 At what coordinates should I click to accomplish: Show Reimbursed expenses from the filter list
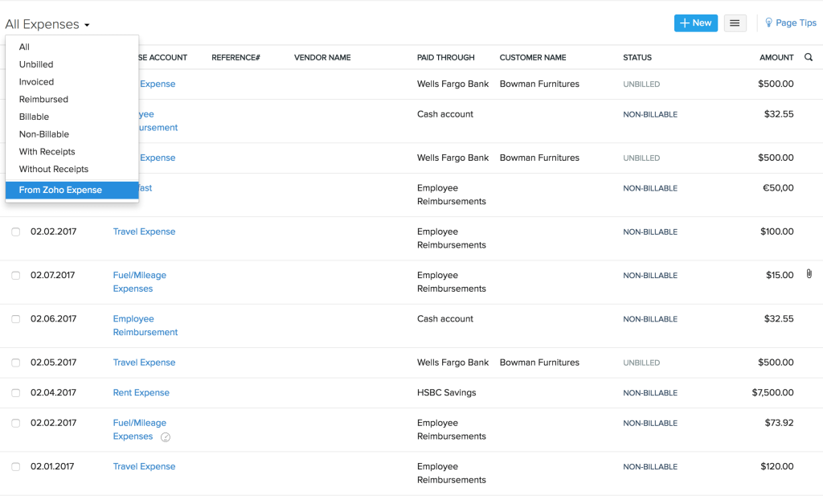click(x=43, y=100)
